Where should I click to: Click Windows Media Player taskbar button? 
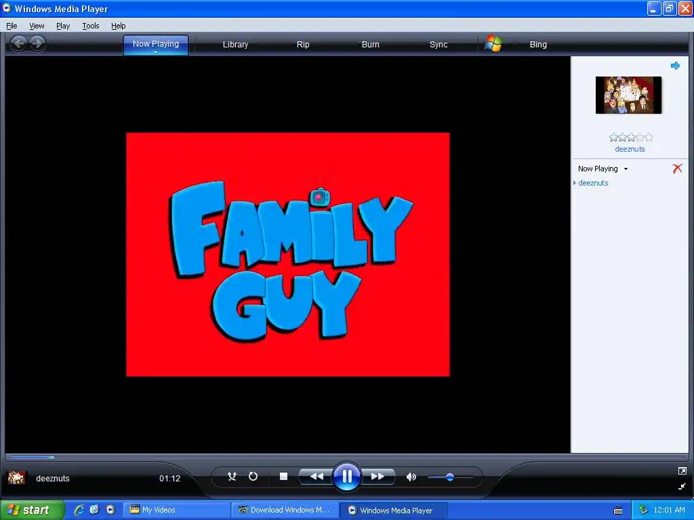(394, 510)
